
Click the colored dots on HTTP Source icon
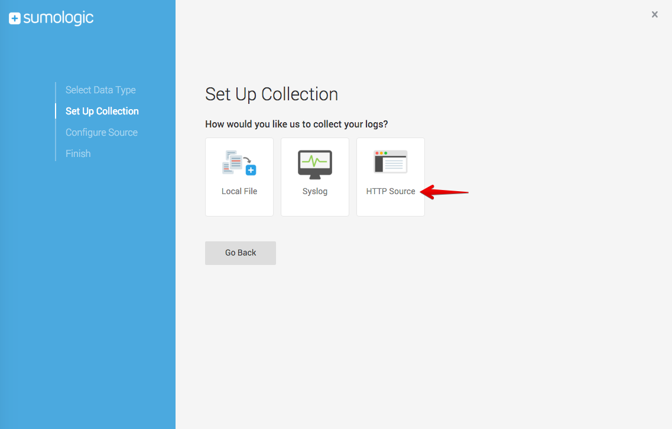tap(381, 153)
